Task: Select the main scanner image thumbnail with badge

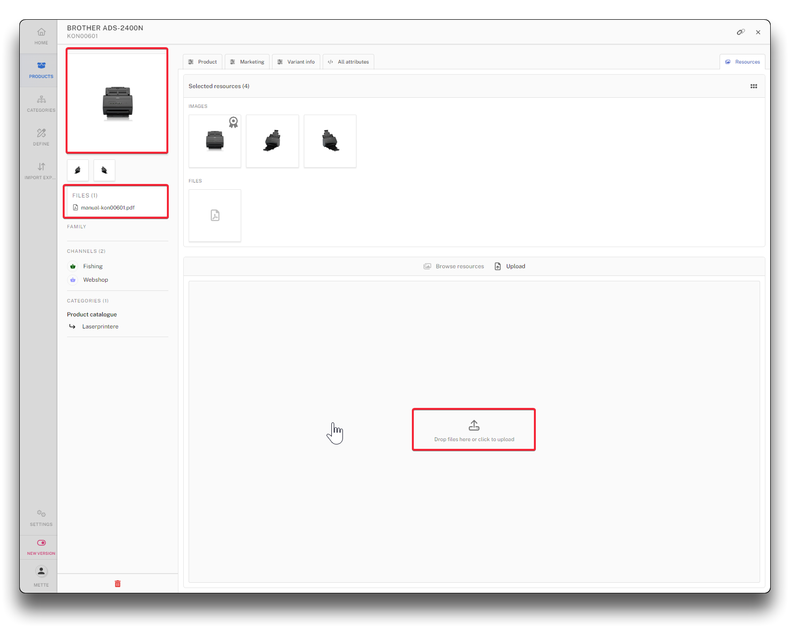Action: (x=215, y=141)
